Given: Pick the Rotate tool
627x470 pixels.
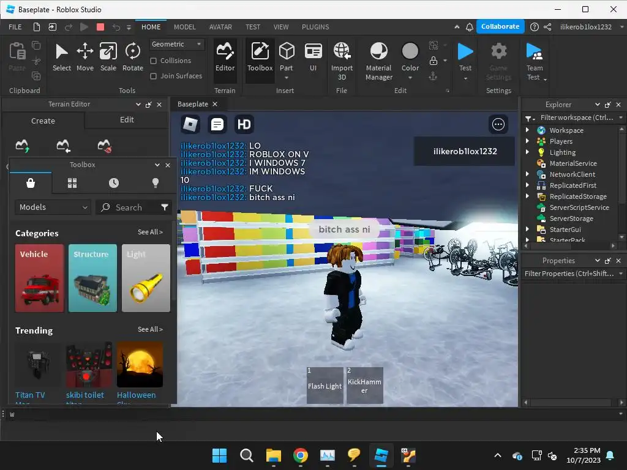Looking at the screenshot, I should [x=133, y=58].
